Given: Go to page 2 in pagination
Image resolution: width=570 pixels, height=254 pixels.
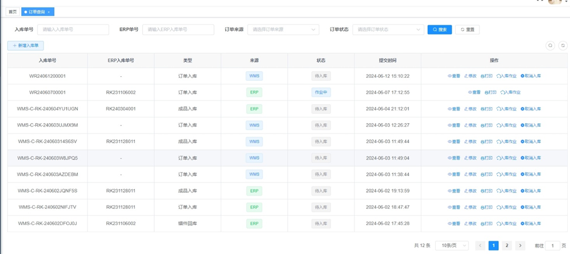Looking at the screenshot, I should tap(507, 245).
